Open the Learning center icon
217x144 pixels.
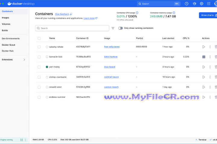click(x=194, y=4)
